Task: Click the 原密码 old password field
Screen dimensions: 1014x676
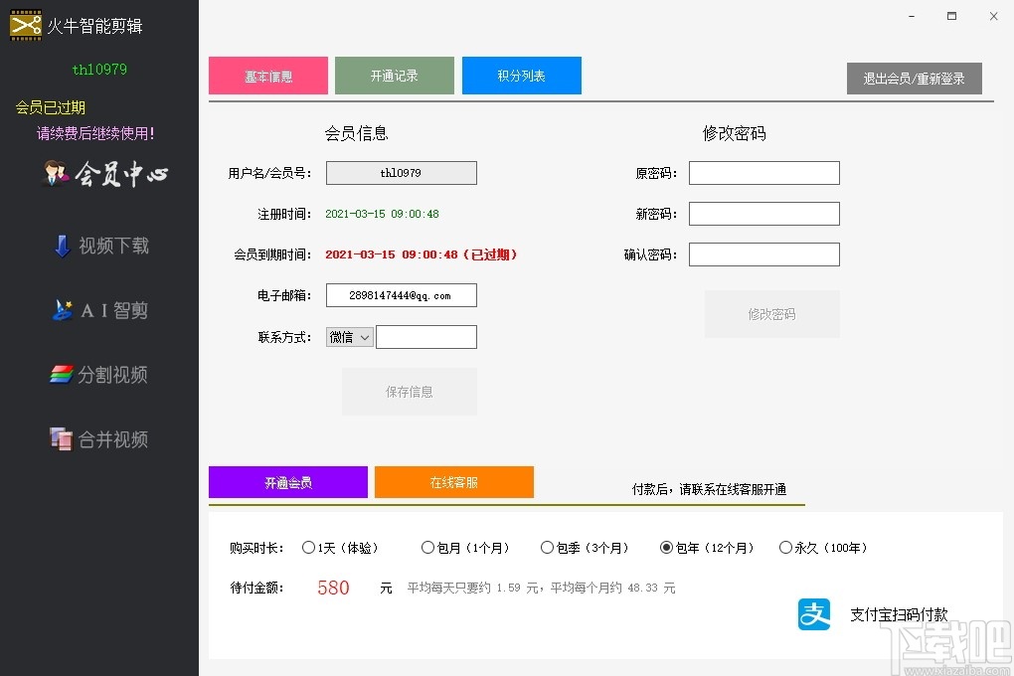Action: [763, 172]
